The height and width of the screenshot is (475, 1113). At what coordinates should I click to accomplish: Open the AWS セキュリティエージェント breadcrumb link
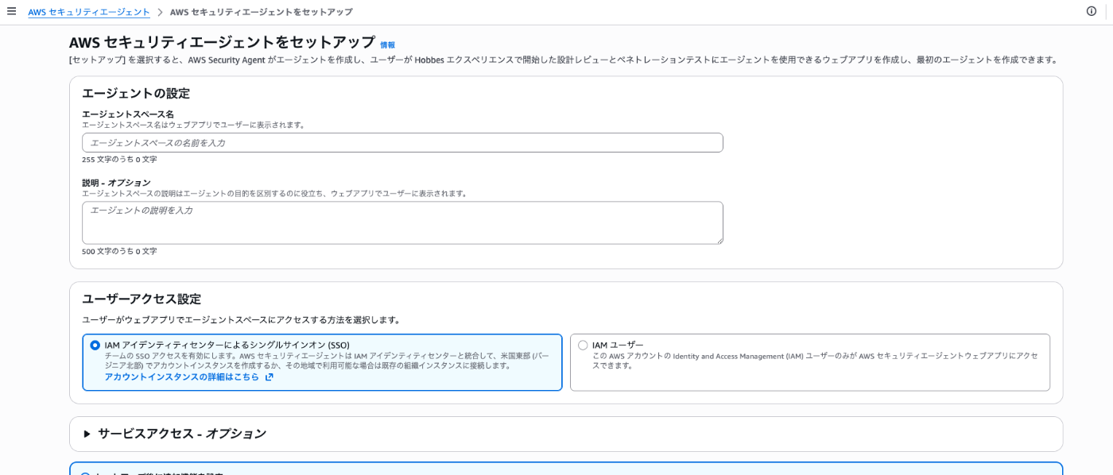click(x=89, y=12)
